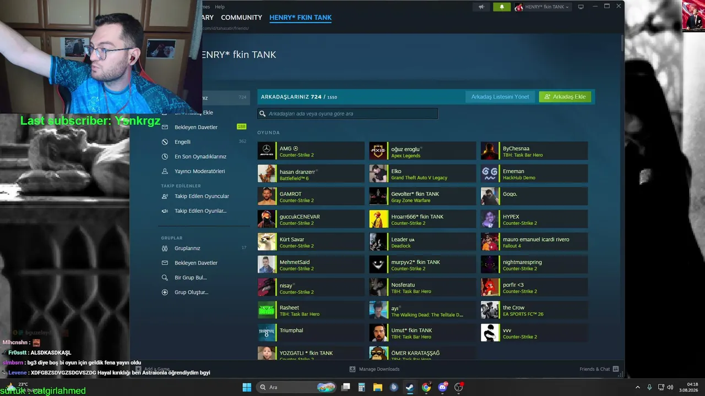The image size is (705, 396).
Task: Select friend Gevolter* fkin TANK entry
Action: (x=422, y=196)
